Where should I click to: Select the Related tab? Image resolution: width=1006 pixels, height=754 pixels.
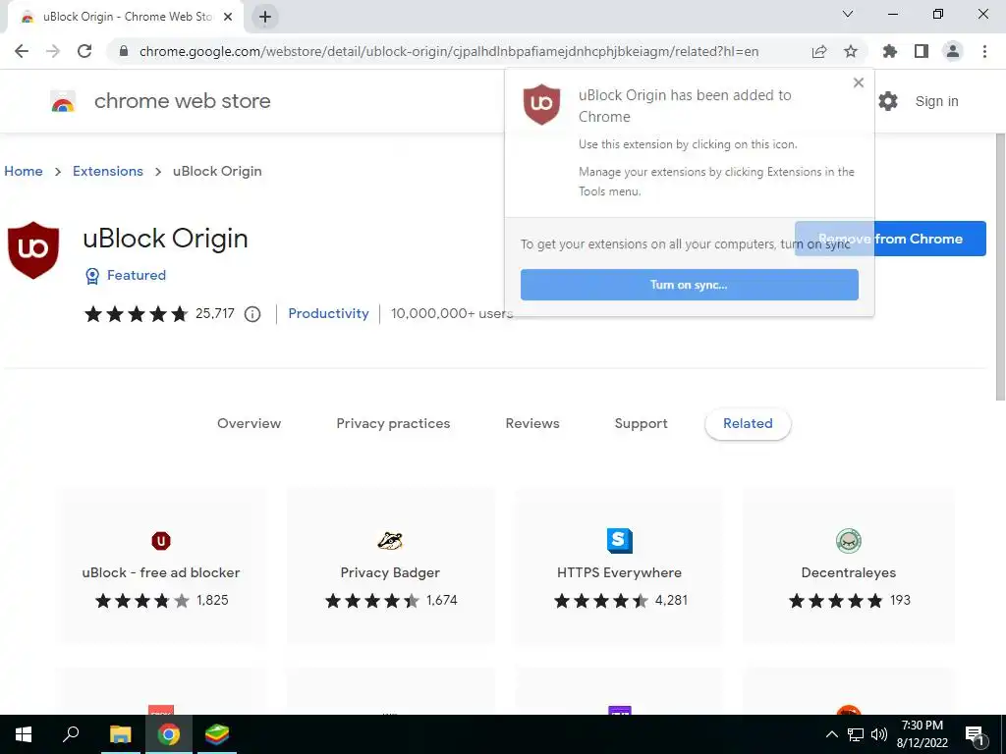[748, 423]
